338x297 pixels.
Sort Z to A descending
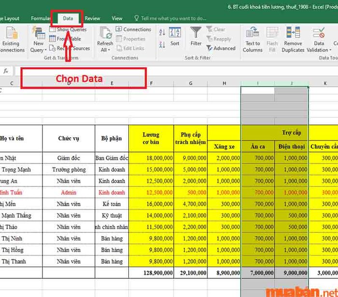point(162,45)
